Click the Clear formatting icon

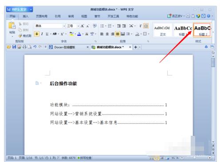94,26
